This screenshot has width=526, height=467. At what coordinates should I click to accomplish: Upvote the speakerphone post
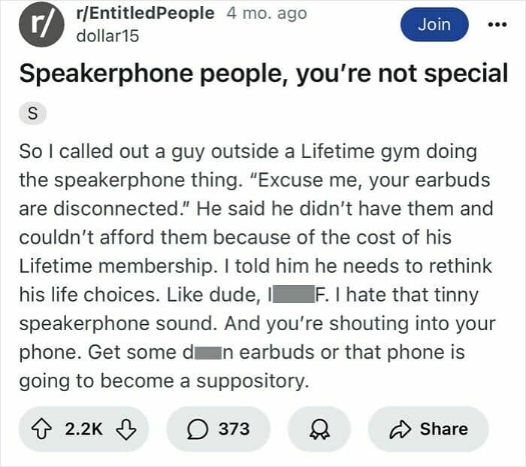[47, 429]
